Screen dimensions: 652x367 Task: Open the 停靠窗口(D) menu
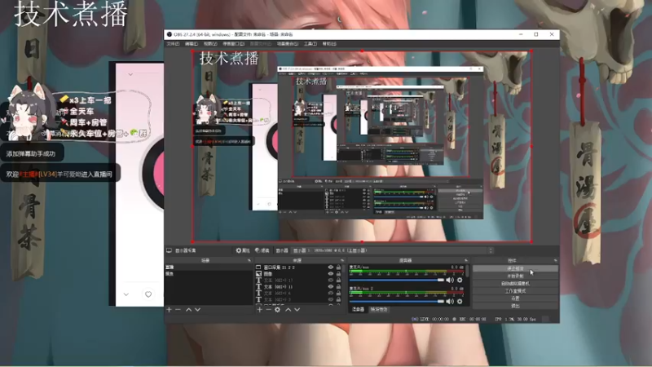(x=234, y=44)
